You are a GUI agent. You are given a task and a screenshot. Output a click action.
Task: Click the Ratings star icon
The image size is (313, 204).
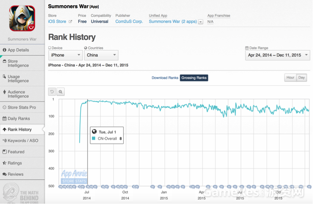pos(4,163)
